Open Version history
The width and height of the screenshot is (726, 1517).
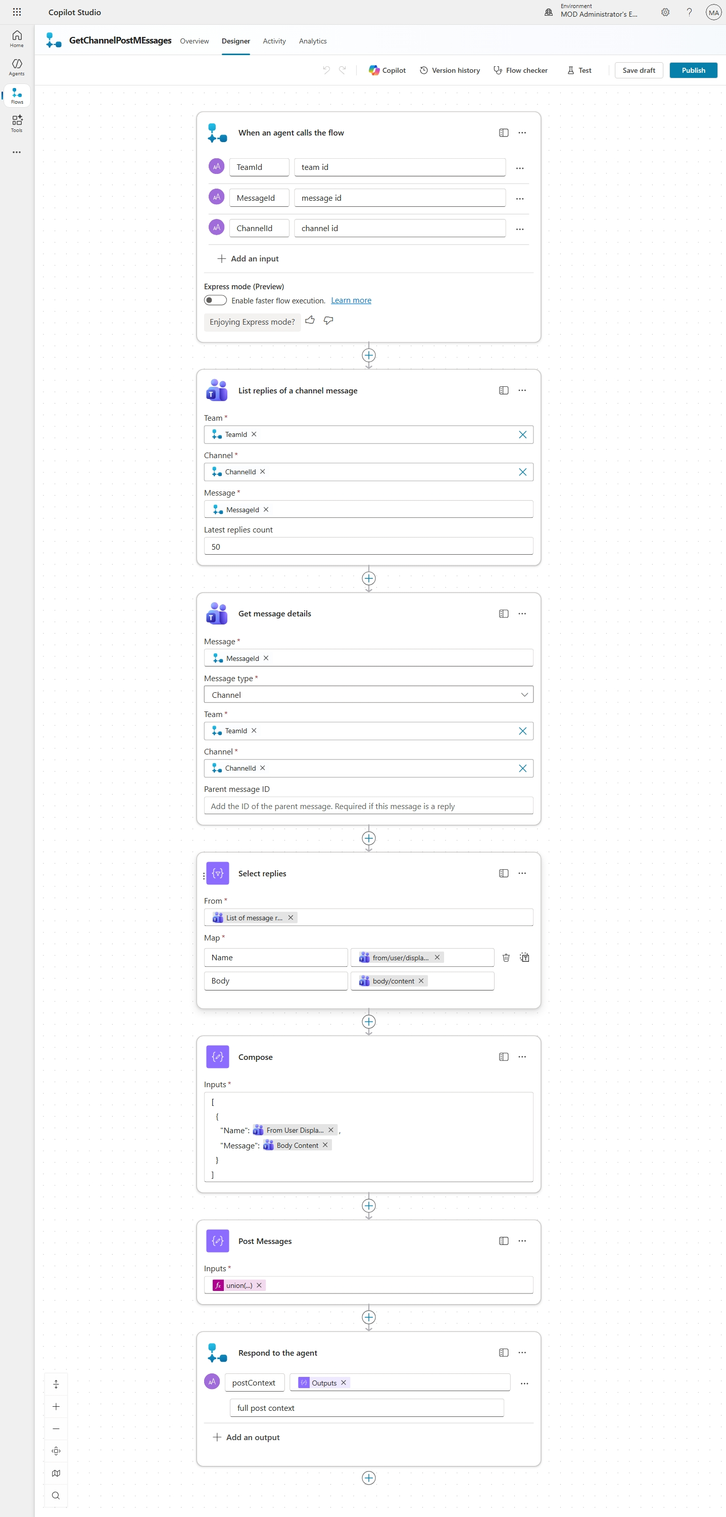(450, 70)
